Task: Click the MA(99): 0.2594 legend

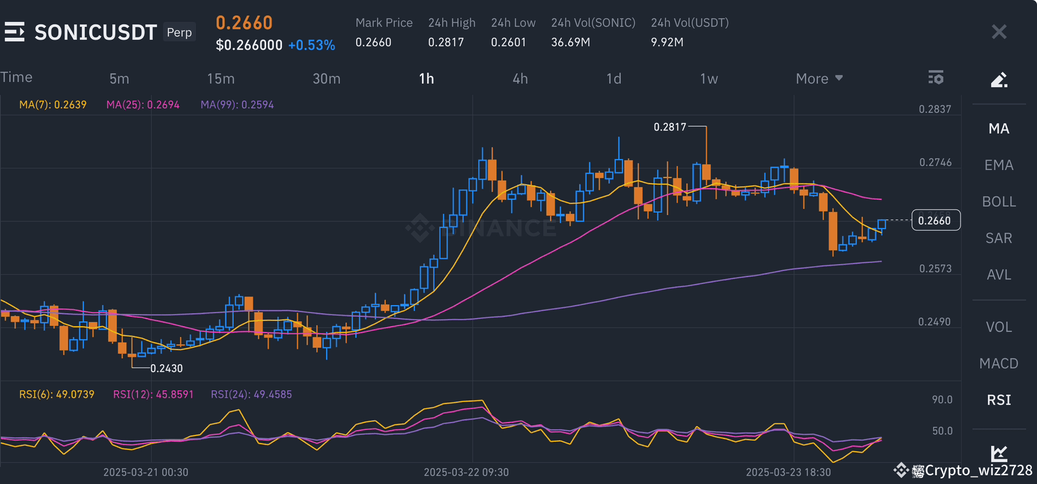Action: coord(237,105)
